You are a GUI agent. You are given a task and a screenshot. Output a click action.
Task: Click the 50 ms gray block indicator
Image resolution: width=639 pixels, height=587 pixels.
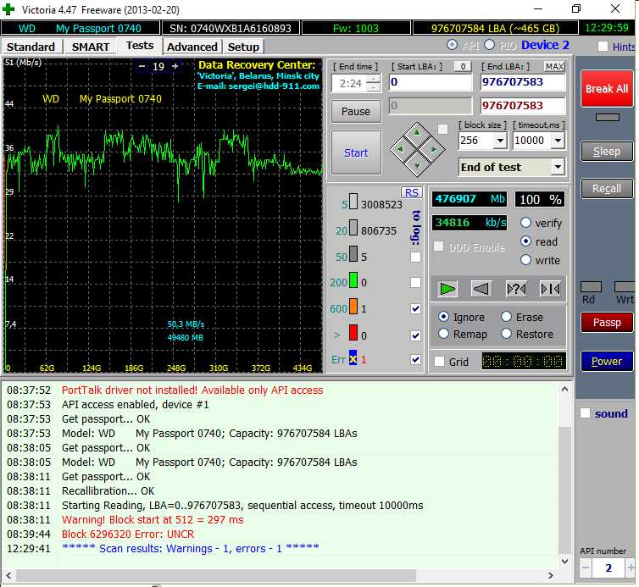353,254
